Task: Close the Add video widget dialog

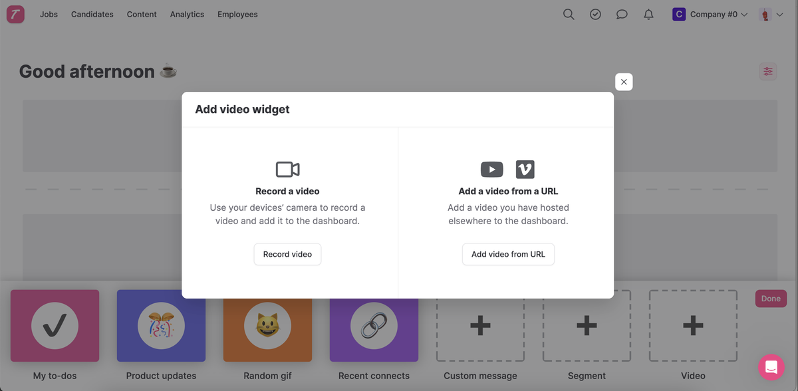Action: 624,82
